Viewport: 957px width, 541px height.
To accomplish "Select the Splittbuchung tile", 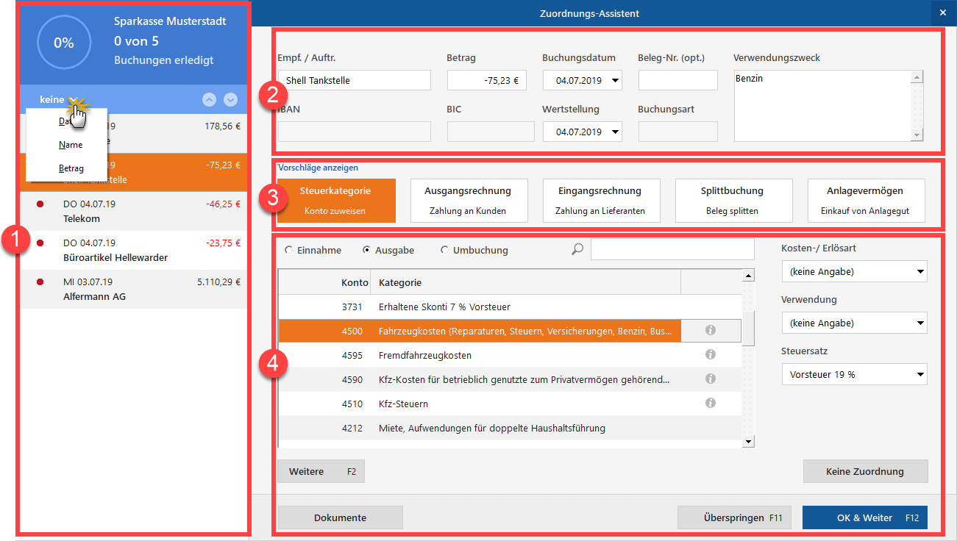I will [733, 200].
